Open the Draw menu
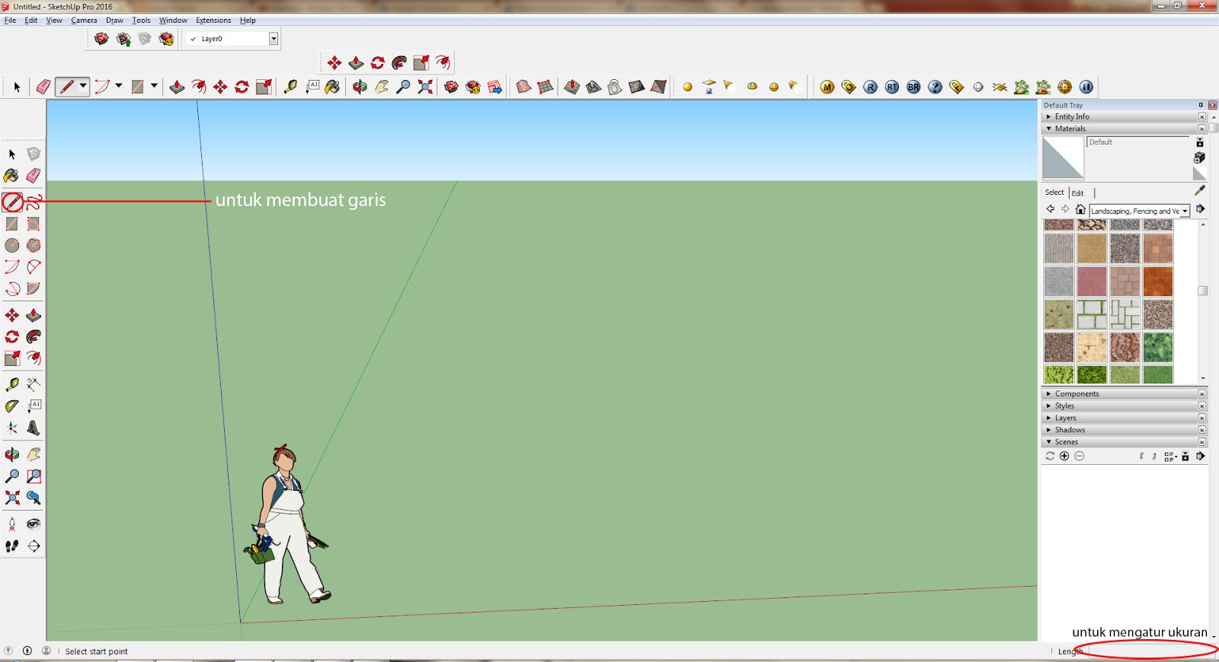Viewport: 1219px width, 662px height. point(114,21)
